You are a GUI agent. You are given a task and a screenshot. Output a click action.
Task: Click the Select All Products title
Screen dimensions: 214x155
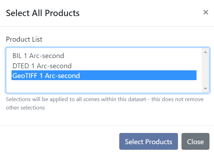pyautogui.click(x=43, y=13)
